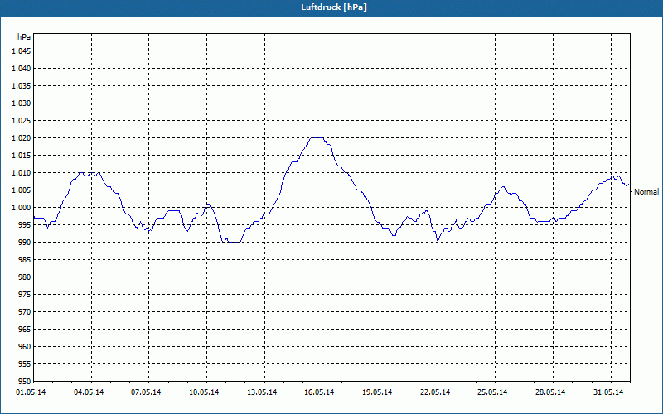Click the 1.030 y-axis value
Image resolution: width=663 pixels, height=414 pixels.
(22, 103)
